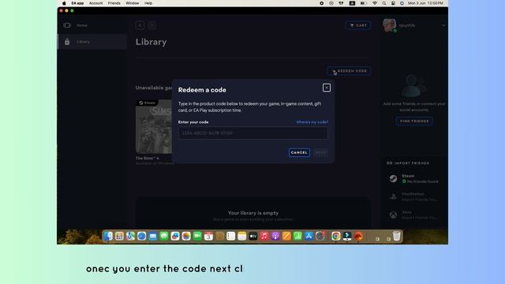
Task: Expand the account dropdown chevron
Action: [x=443, y=25]
